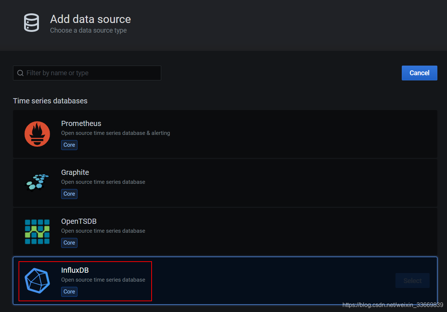447x312 pixels.
Task: Choose the OpenTSDB data source title
Action: (x=79, y=221)
